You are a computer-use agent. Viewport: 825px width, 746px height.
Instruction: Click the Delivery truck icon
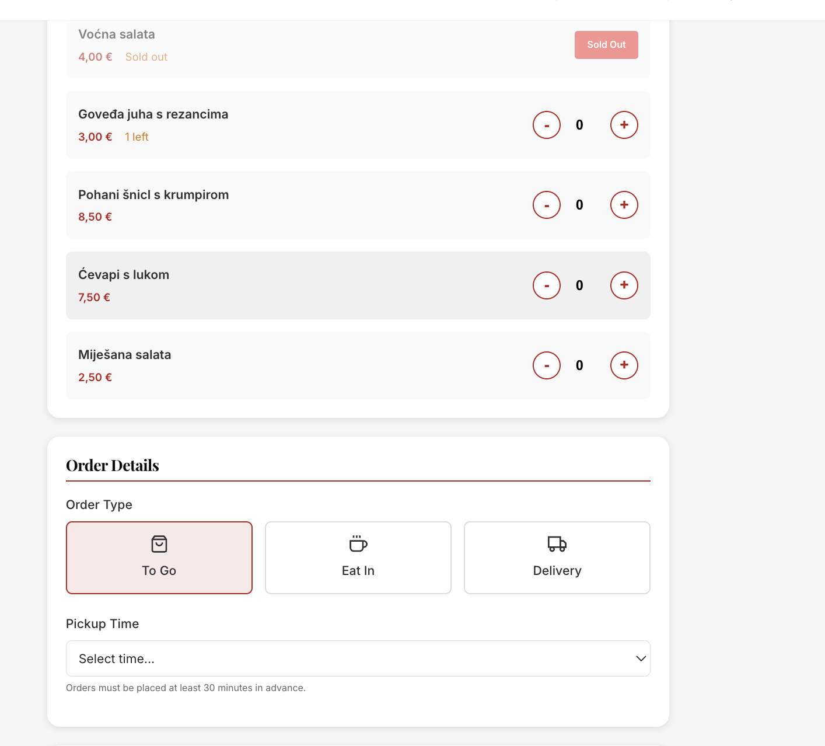coord(557,544)
